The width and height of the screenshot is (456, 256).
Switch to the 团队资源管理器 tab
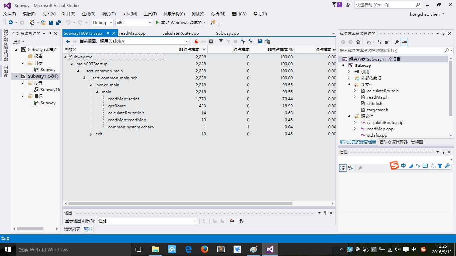[394, 142]
